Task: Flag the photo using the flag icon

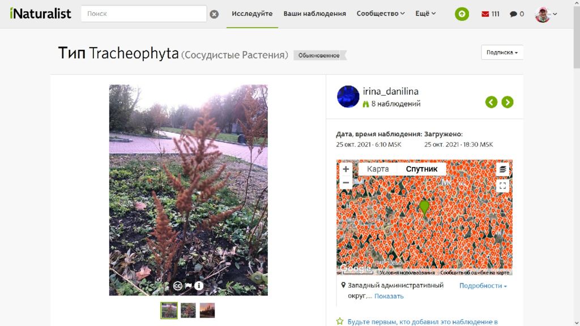Action: 189,286
